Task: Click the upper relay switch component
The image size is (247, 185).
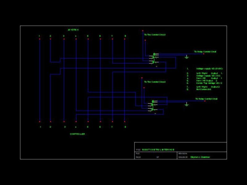Action: (x=154, y=58)
